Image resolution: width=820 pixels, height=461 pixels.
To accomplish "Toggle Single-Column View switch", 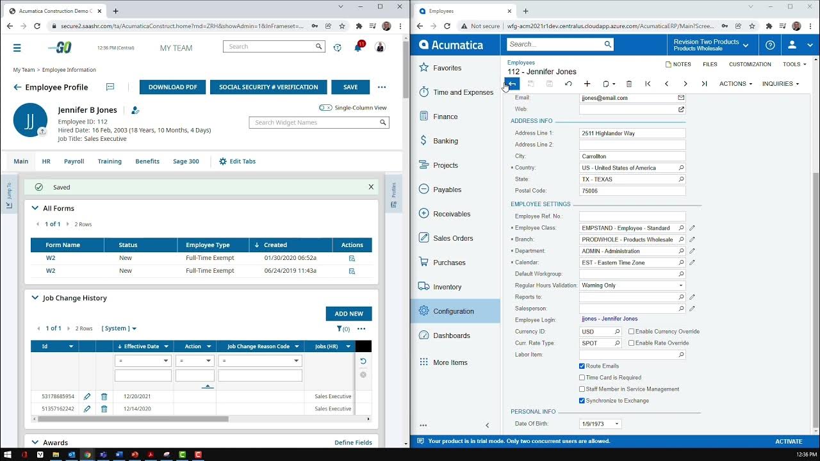I will point(325,108).
